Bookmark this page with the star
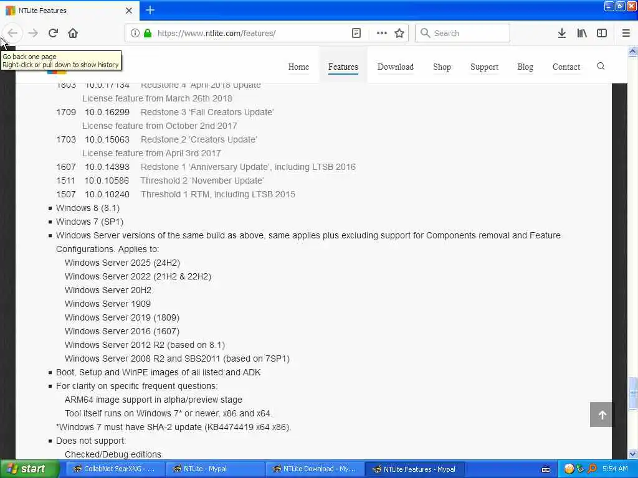 [x=399, y=33]
